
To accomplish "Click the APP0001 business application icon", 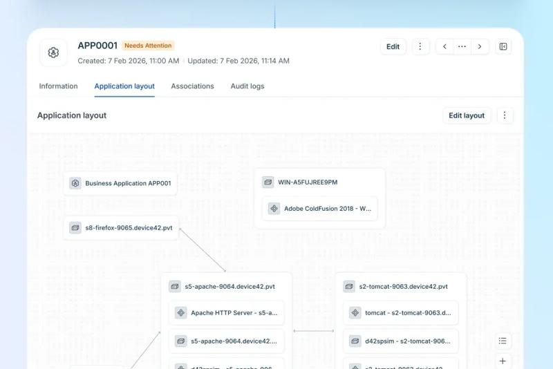I will [x=53, y=53].
